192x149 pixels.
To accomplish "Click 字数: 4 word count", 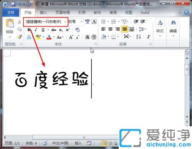I will pyautogui.click(x=31, y=143).
